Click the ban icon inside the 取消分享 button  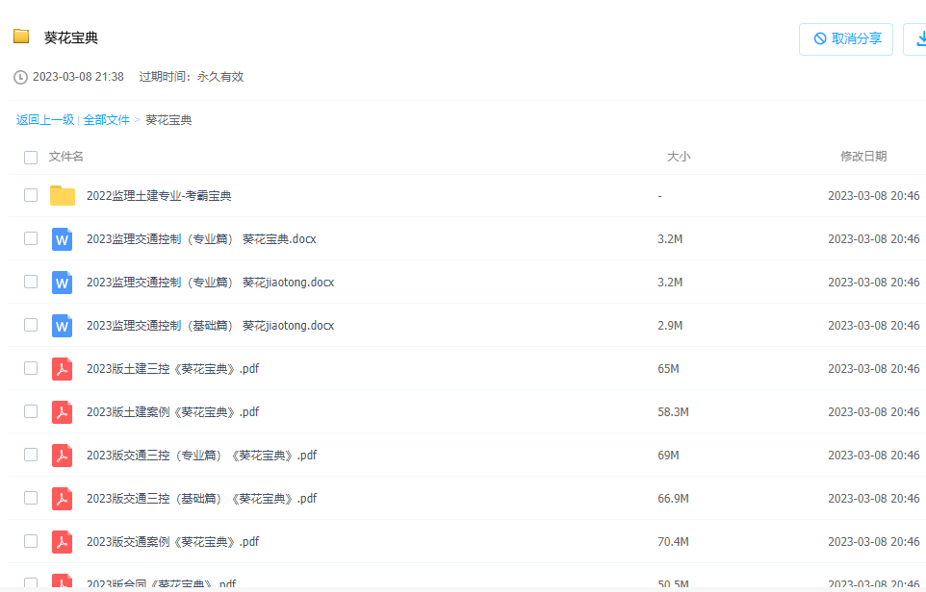(821, 38)
